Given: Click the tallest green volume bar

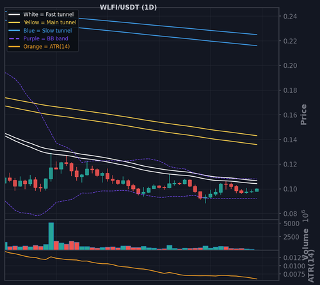Looking at the screenshot, I should 51,236.
